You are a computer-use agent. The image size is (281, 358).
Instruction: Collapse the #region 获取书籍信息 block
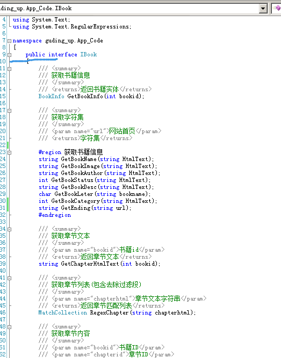[9, 152]
